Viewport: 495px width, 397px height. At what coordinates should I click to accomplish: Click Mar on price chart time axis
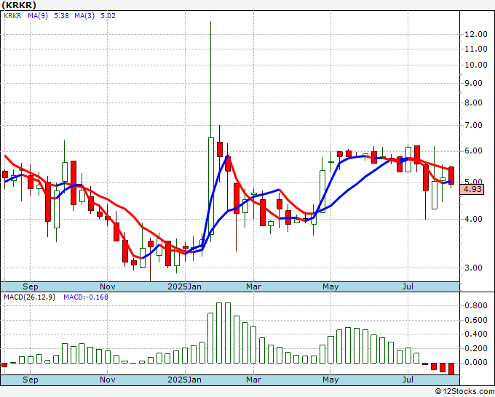(253, 286)
